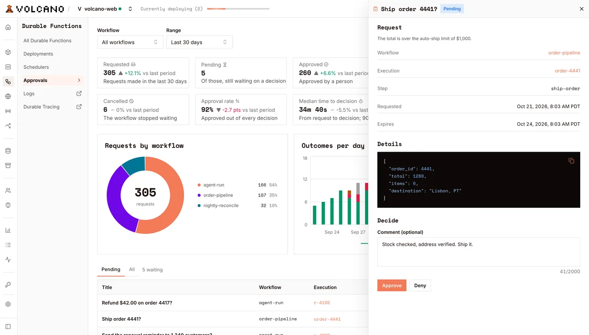Click the Currently deploying progress bar

point(238,9)
